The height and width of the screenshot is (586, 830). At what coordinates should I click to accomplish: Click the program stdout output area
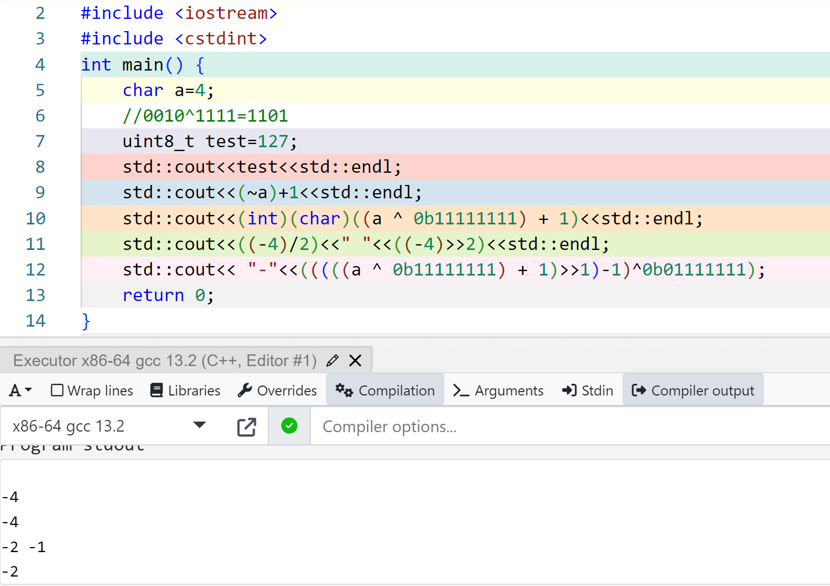click(415, 522)
